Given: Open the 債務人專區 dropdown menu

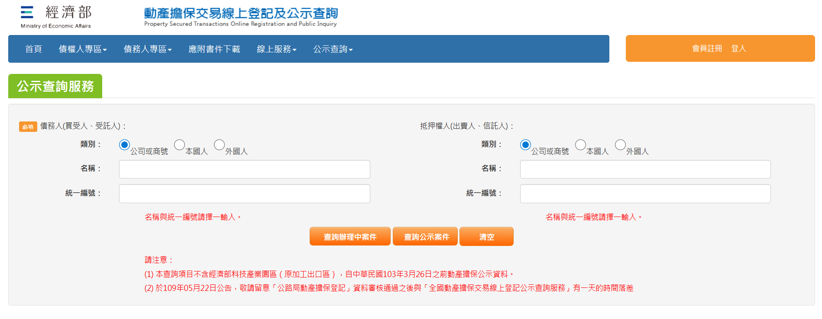Looking at the screenshot, I should (x=148, y=49).
